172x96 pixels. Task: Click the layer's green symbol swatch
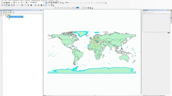[9, 19]
